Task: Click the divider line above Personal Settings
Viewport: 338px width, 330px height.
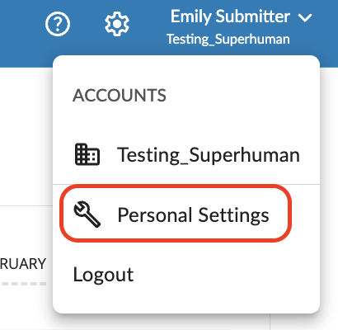Action: click(186, 184)
